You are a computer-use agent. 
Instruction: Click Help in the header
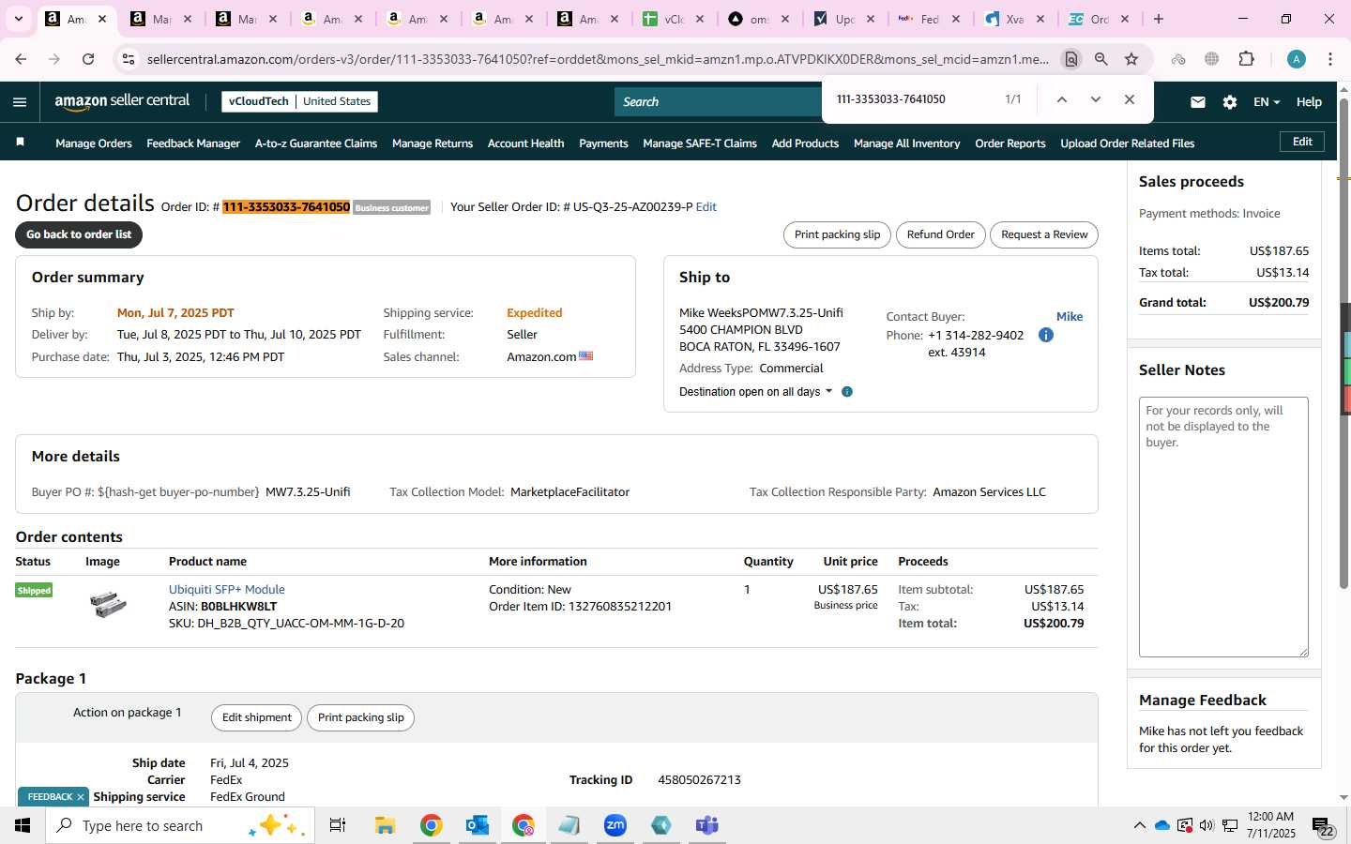(x=1309, y=102)
